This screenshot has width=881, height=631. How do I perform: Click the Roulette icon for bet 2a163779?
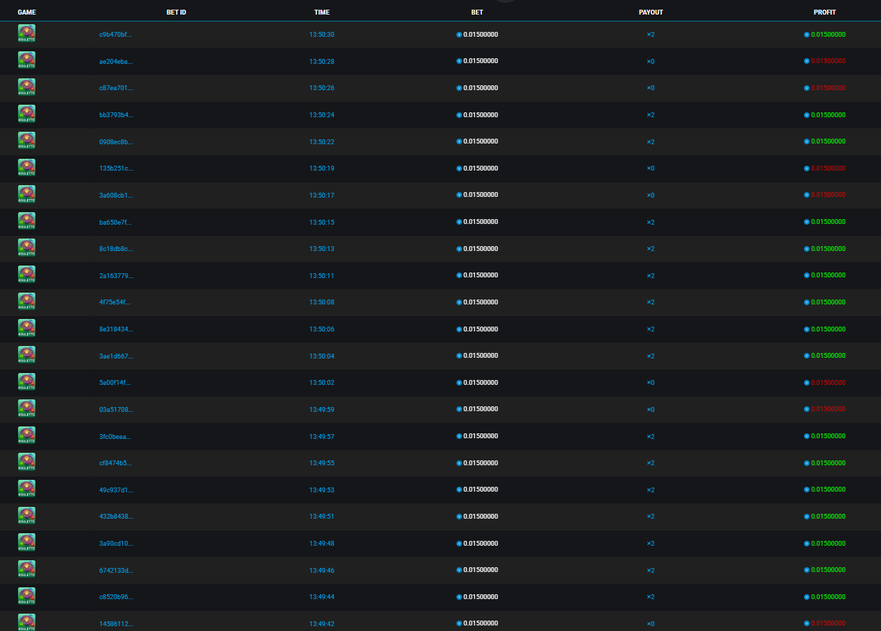(26, 275)
